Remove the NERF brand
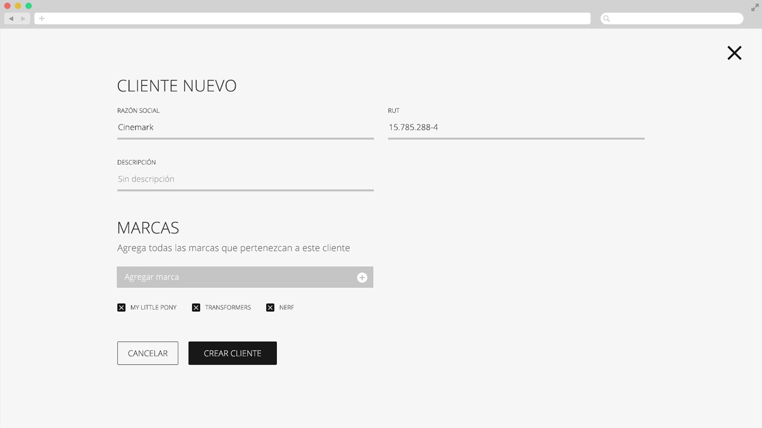 270,308
